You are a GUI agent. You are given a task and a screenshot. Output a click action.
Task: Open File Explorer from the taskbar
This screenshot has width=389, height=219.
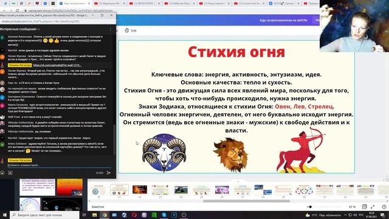95,215
